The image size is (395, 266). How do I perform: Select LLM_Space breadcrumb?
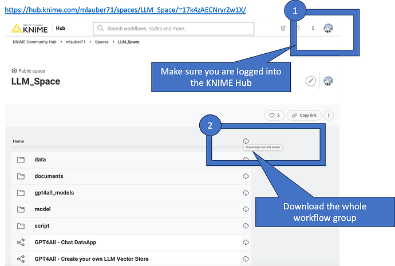pos(128,42)
